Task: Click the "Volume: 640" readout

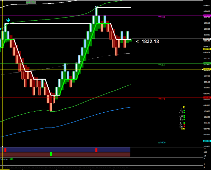Action: (x=6, y=159)
